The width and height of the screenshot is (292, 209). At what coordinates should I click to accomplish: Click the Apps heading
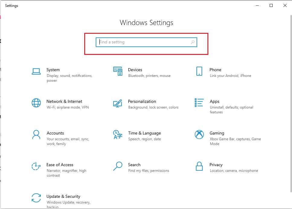point(214,102)
